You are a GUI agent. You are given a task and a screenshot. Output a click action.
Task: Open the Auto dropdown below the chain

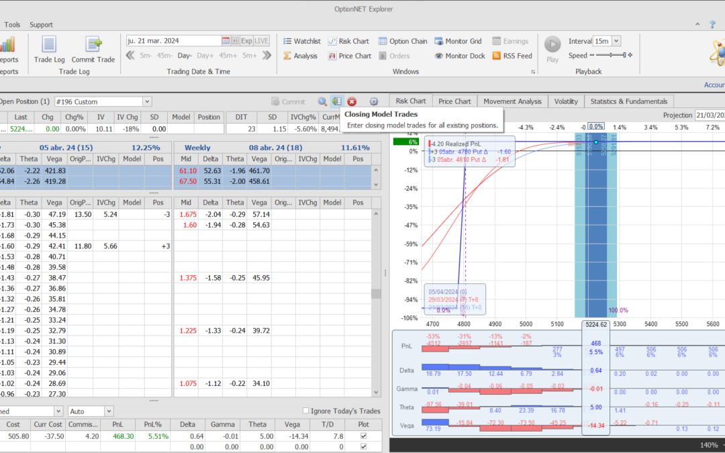109,411
